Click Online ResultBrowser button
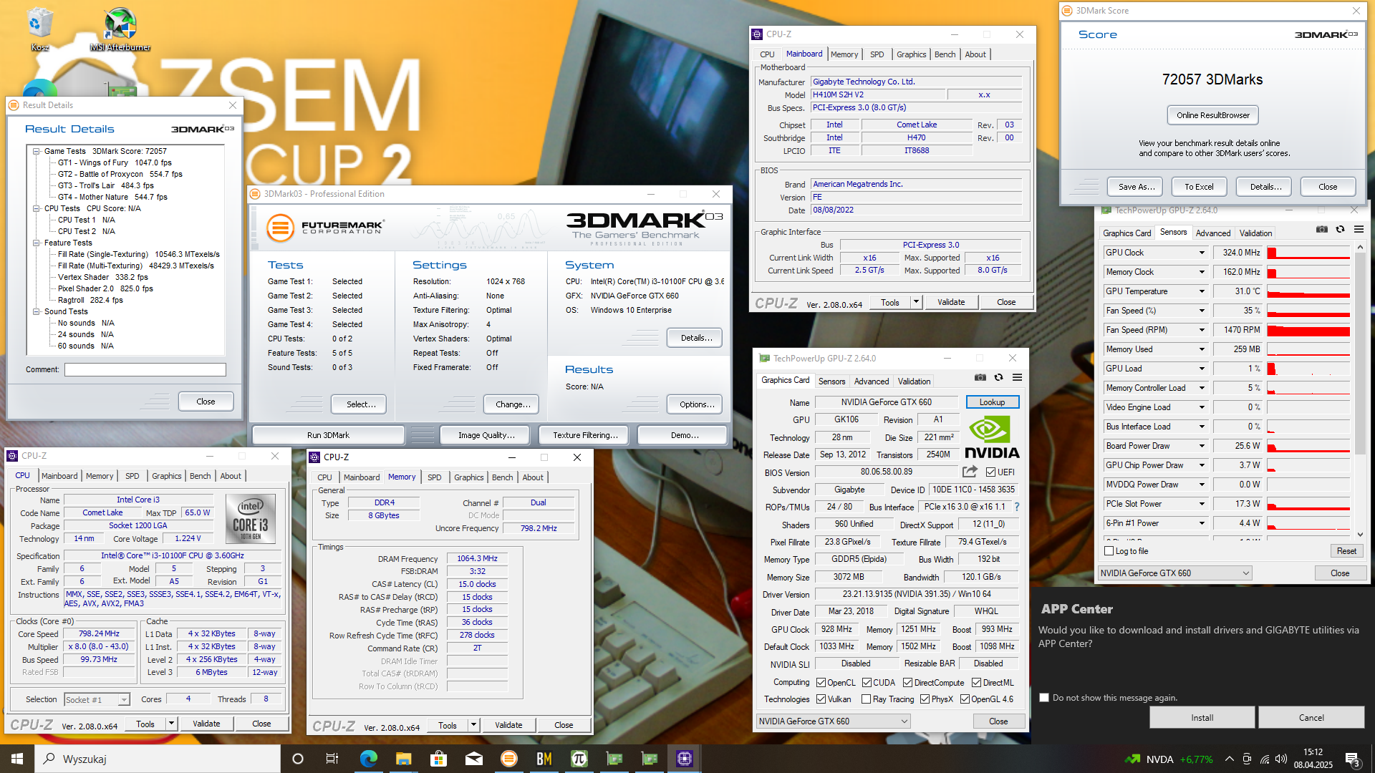 point(1212,115)
